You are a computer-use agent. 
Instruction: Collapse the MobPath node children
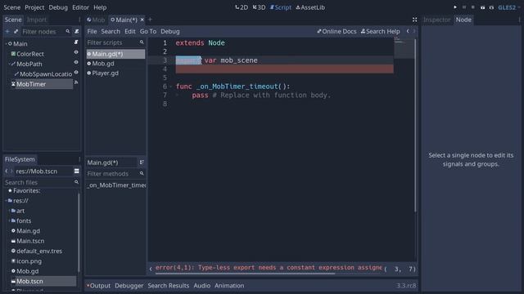(x=9, y=64)
